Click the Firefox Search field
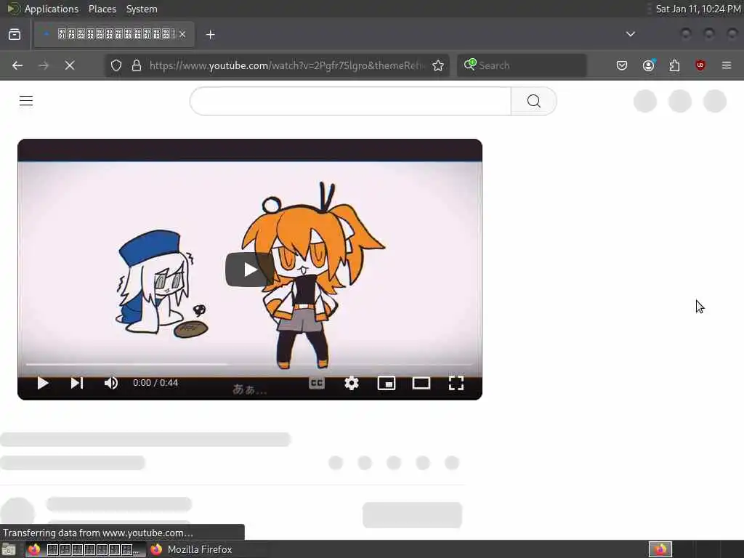 click(x=522, y=65)
